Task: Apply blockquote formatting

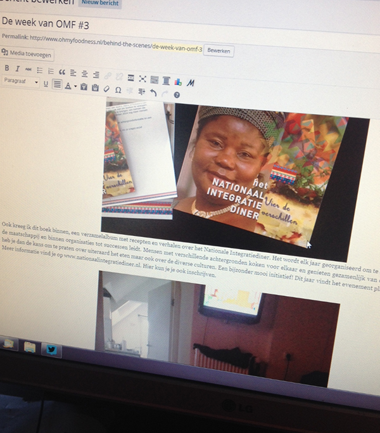Action: click(x=62, y=72)
